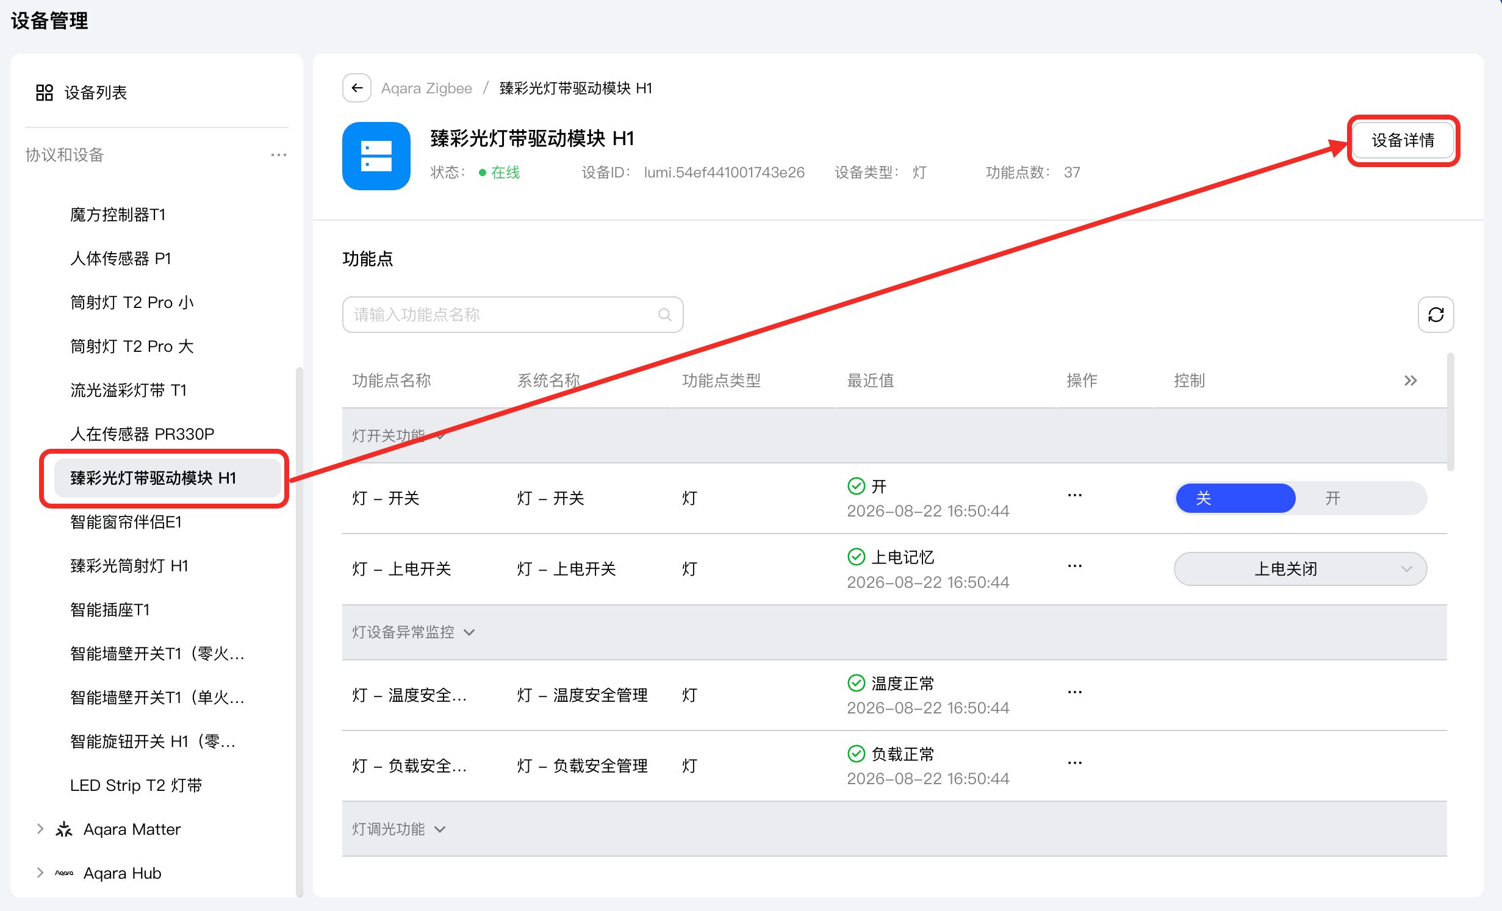Click the refresh icon above the table
Image resolution: width=1502 pixels, height=911 pixels.
coord(1436,315)
